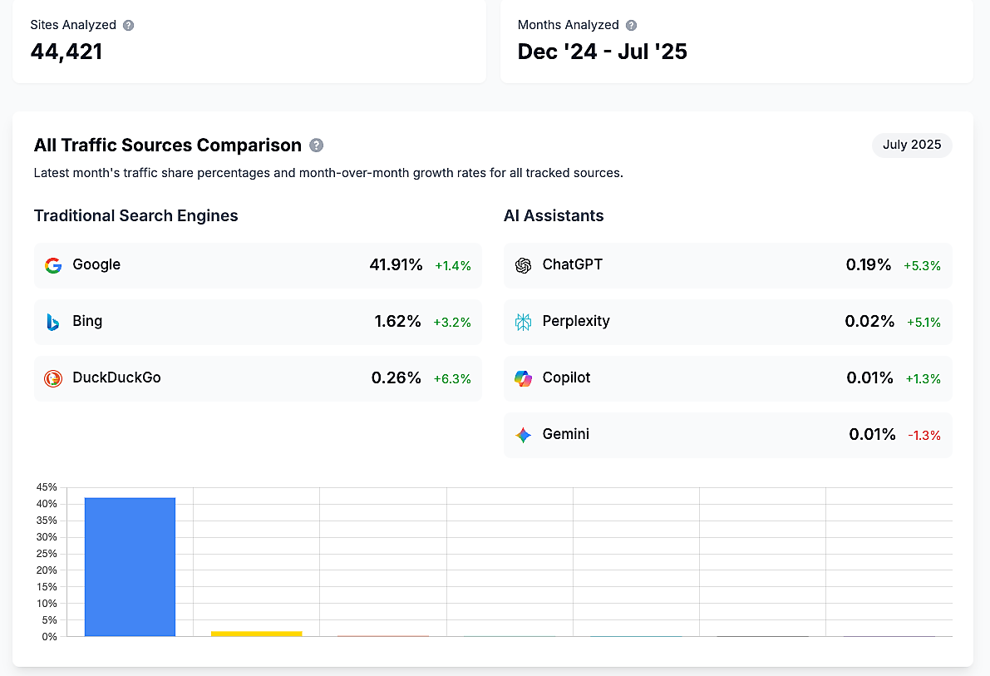990x676 pixels.
Task: Select the blue Google bar in chart
Action: click(x=130, y=567)
